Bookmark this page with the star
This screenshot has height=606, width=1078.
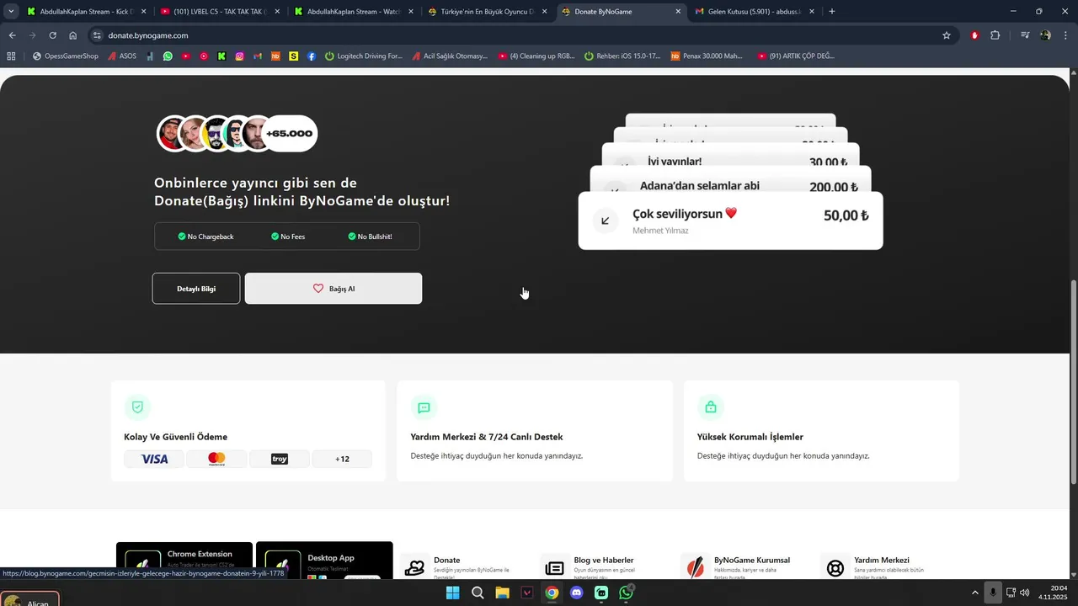947,35
